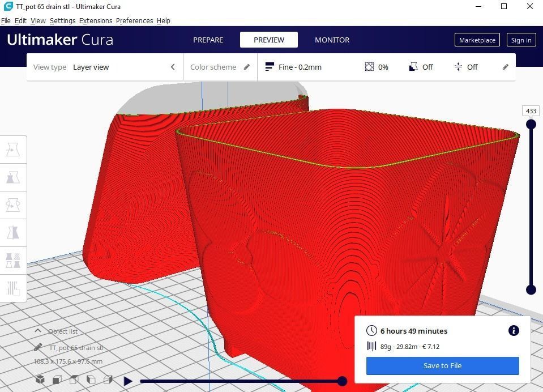Screen dimensions: 543x392
Task: Collapse the View type panel with chevron
Action: pos(173,67)
